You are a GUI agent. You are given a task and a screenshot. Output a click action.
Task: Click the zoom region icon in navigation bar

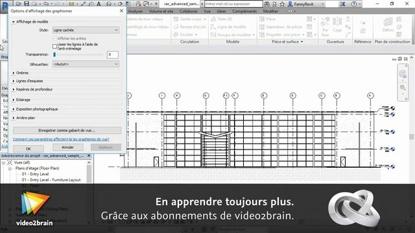(403, 88)
